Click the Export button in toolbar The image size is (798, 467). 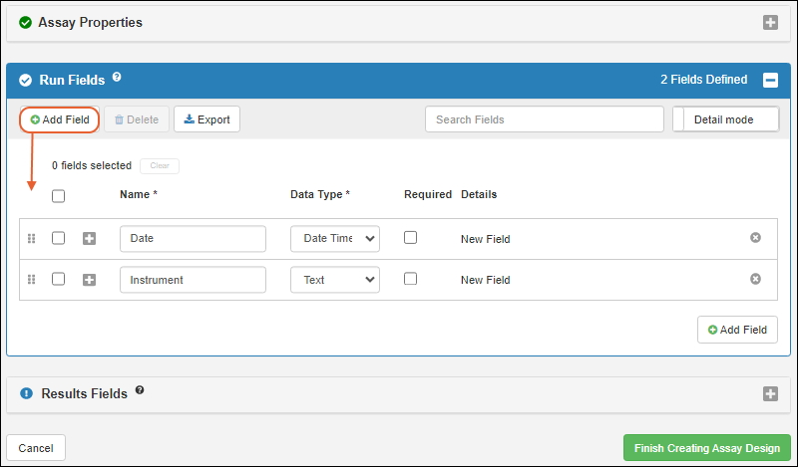(x=206, y=119)
